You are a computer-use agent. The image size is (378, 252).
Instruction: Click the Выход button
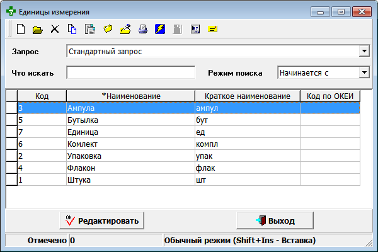[x=275, y=220]
